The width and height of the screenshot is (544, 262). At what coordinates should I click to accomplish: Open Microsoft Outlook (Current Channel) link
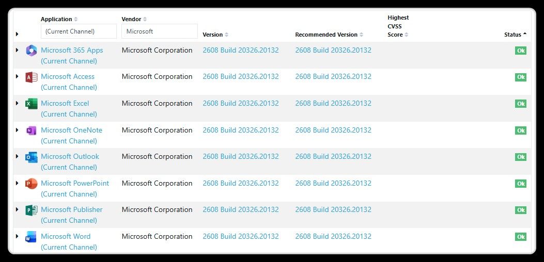[70, 161]
